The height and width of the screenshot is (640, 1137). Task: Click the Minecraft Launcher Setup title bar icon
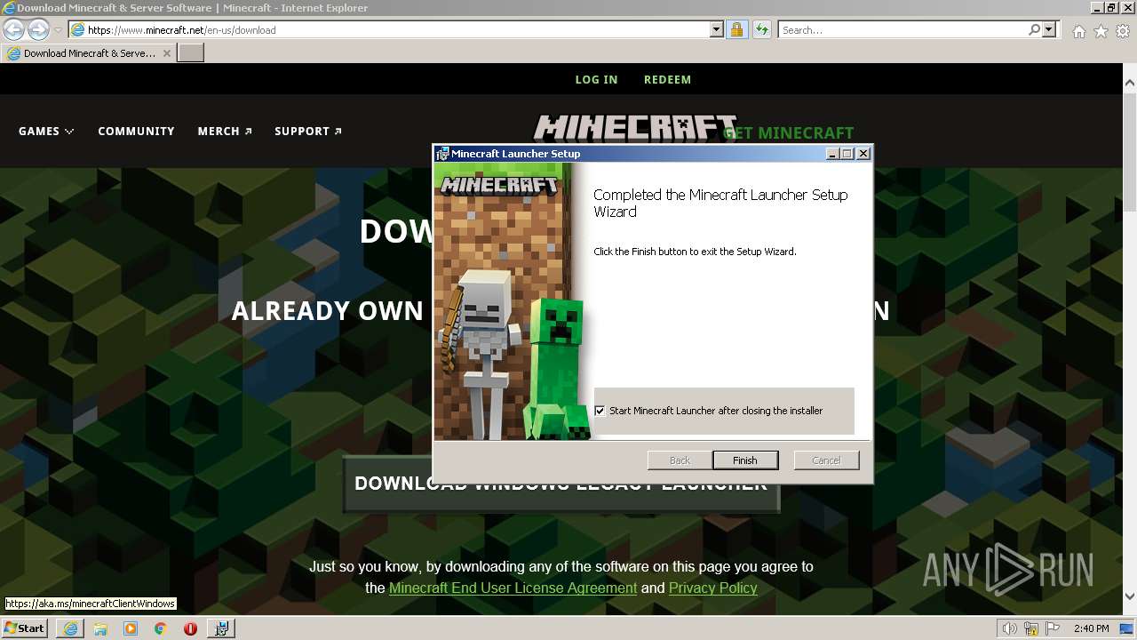click(441, 153)
